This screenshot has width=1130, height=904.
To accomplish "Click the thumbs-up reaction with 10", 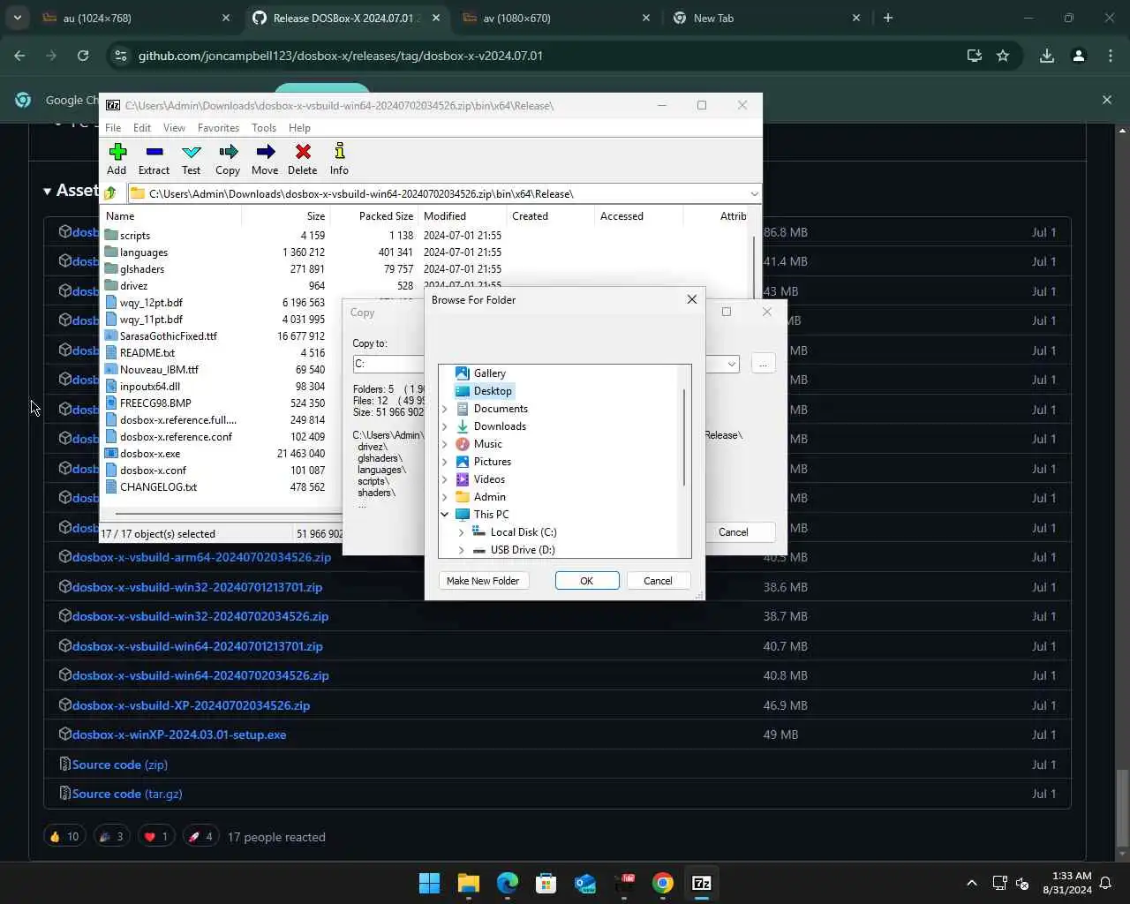I will point(64,836).
